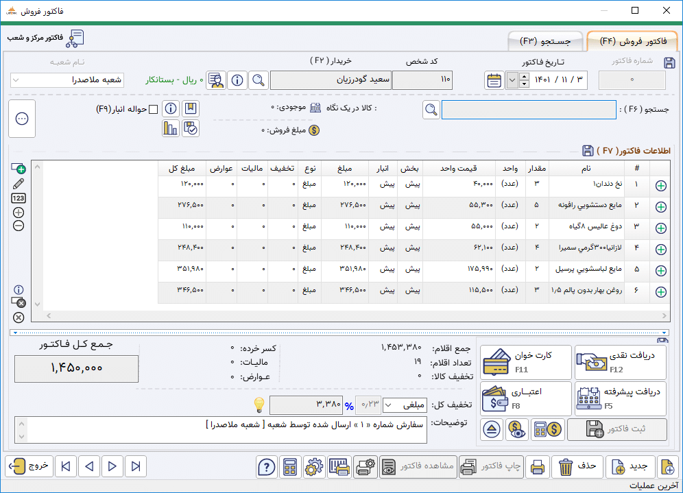The height and width of the screenshot is (493, 683).
Task: Click the calculator icon in bottom toolbar
Action: (x=289, y=468)
